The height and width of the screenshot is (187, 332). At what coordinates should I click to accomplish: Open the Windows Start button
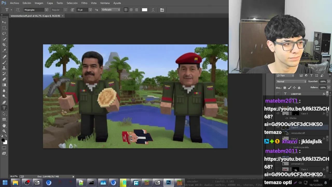point(5,183)
